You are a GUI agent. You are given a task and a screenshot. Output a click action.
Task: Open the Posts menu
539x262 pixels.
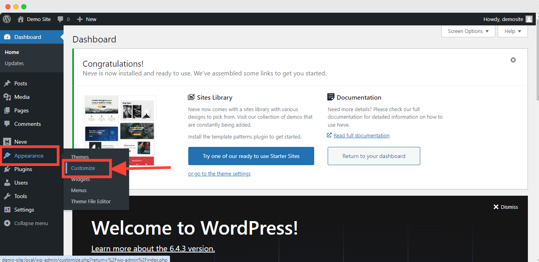tap(32, 83)
